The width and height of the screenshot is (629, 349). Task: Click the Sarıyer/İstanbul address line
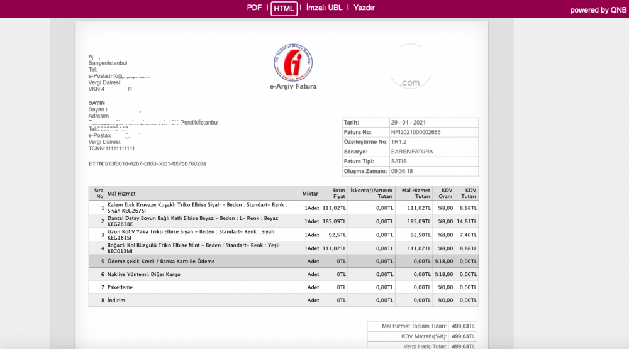[x=108, y=63]
